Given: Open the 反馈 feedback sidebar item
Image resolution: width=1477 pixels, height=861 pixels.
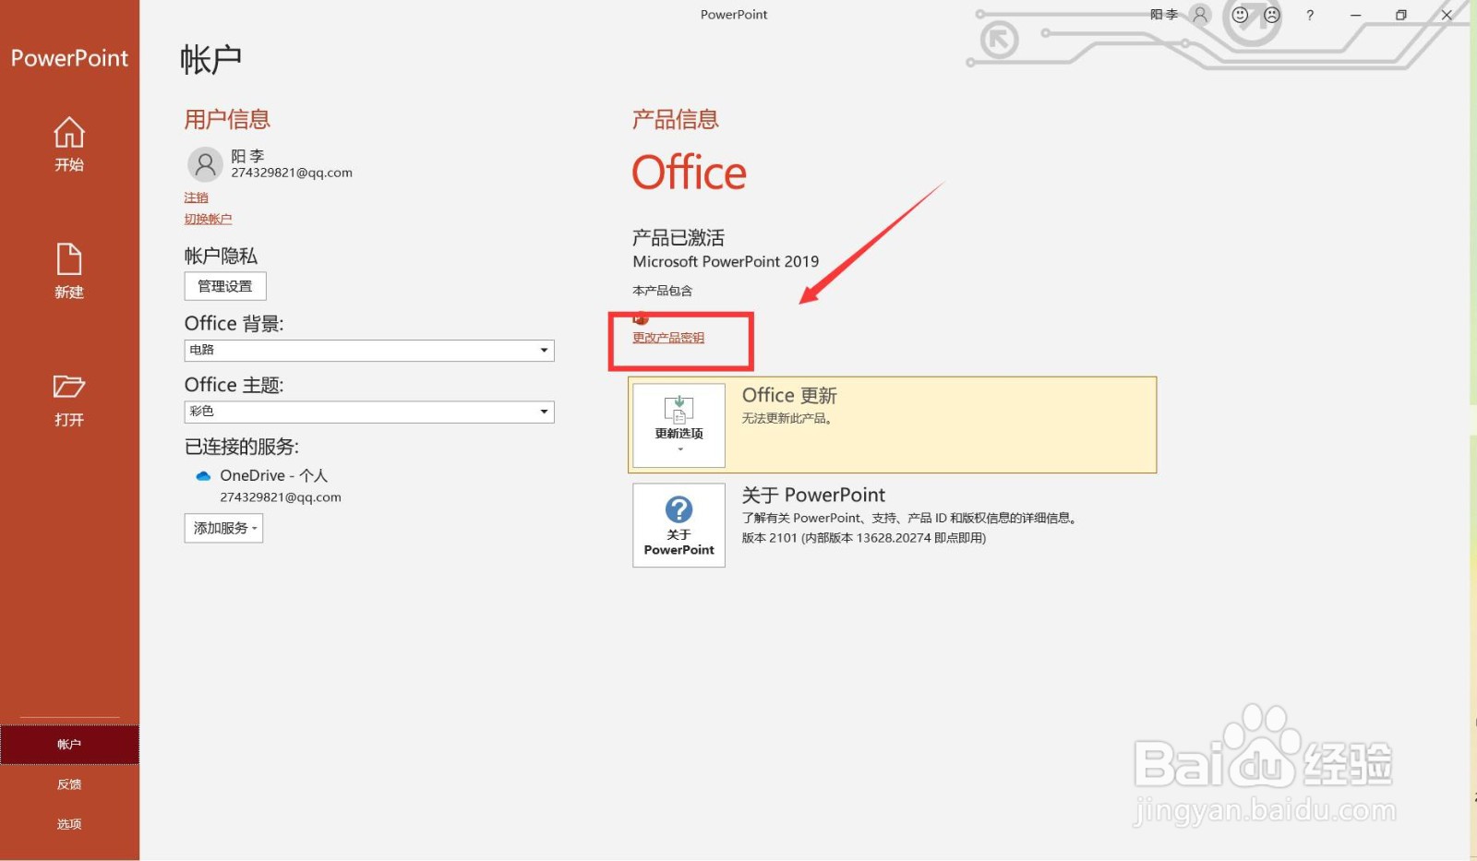Looking at the screenshot, I should 69,784.
